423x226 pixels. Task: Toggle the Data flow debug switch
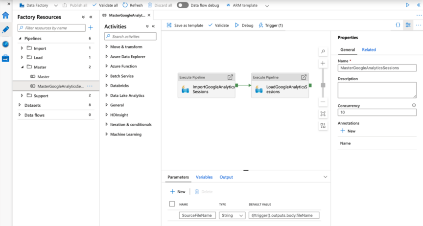183,5
